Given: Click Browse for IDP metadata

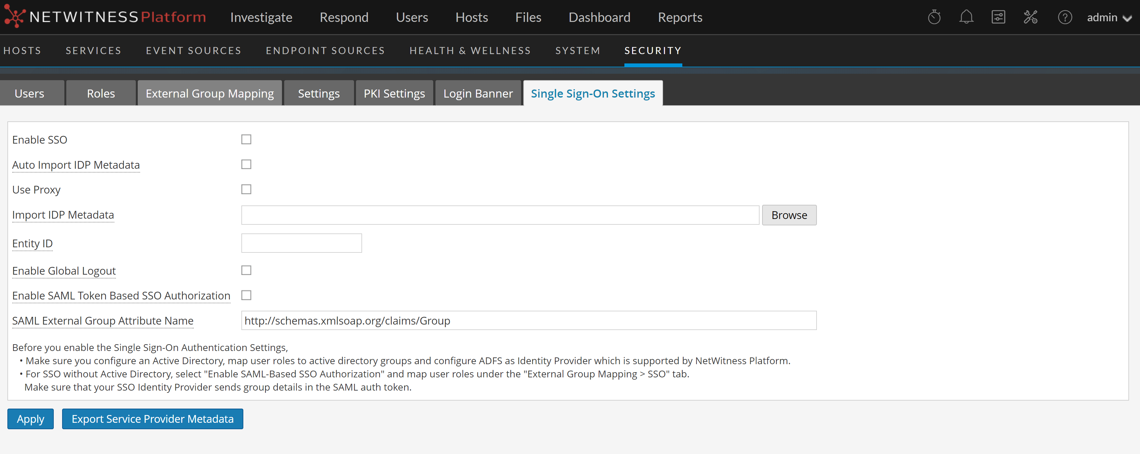Looking at the screenshot, I should point(789,215).
